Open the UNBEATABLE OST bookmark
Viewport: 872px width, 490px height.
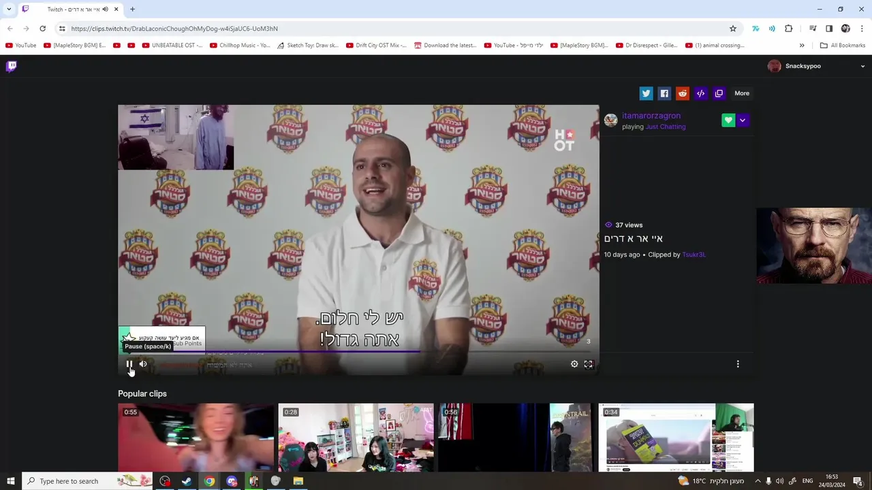coord(172,46)
